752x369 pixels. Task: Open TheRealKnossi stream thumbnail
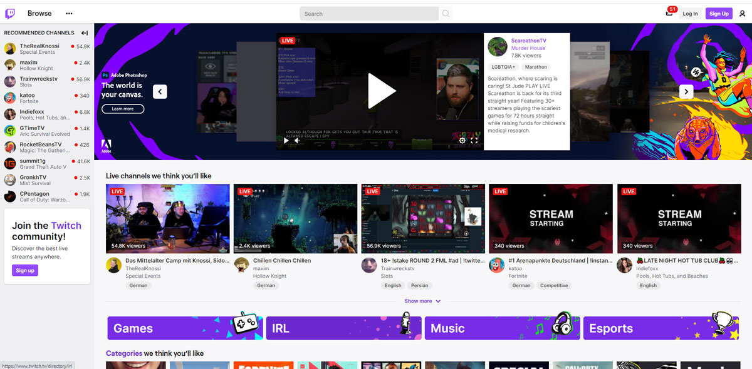tap(167, 218)
